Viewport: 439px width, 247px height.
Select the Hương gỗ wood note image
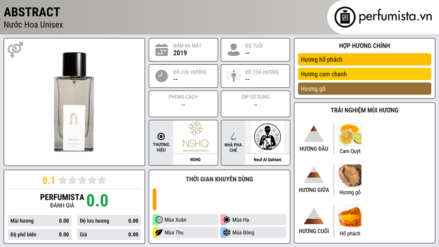[x=350, y=175]
